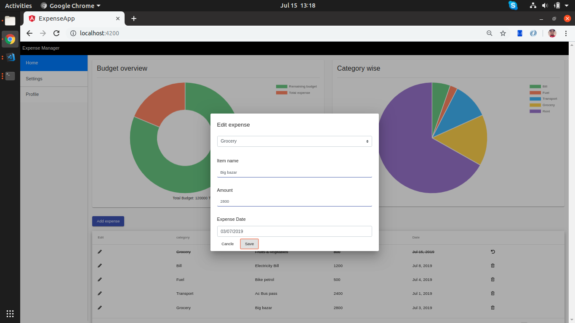Open the category dropdown showing Grocery

(x=294, y=141)
